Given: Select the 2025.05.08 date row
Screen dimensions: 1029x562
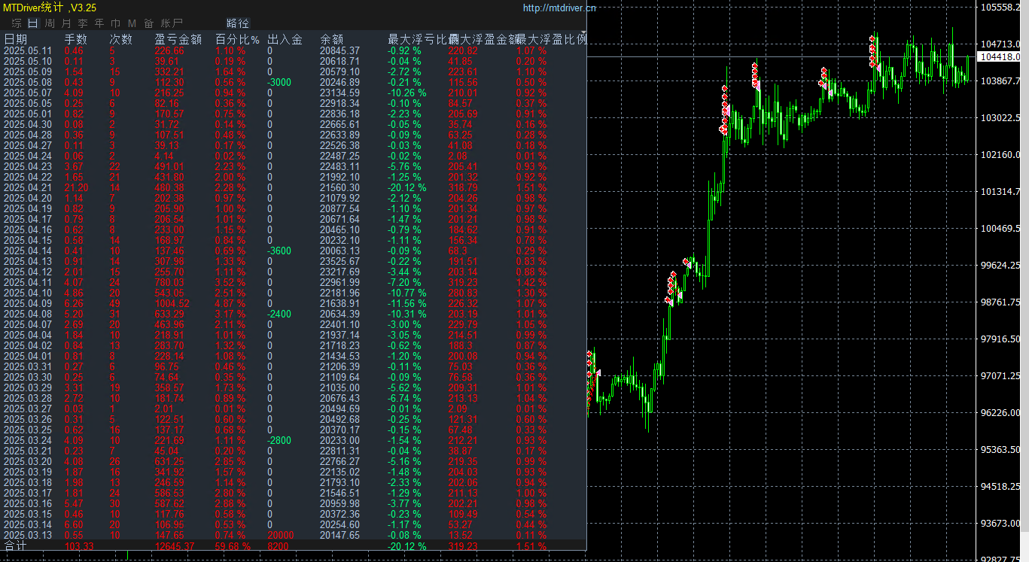Looking at the screenshot, I should coord(28,82).
